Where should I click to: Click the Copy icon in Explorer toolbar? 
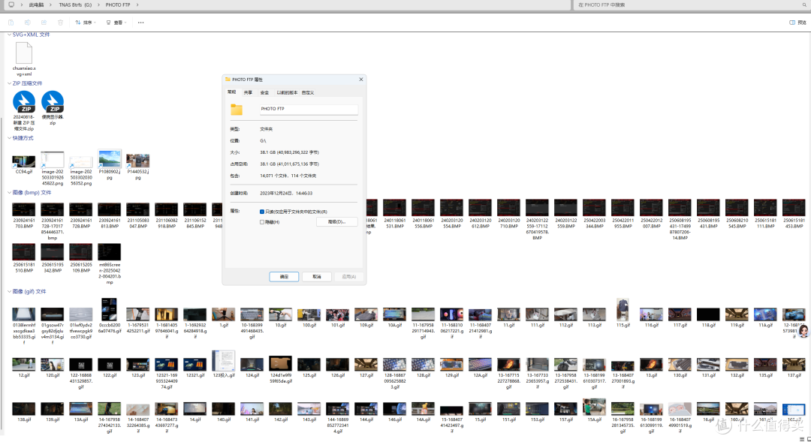[x=11, y=23]
